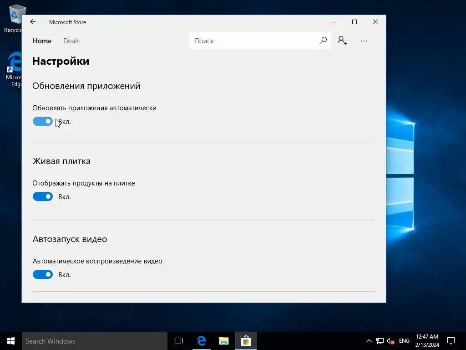The image size is (466, 350).
Task: Show hidden tray icons chevron
Action: pos(369,341)
